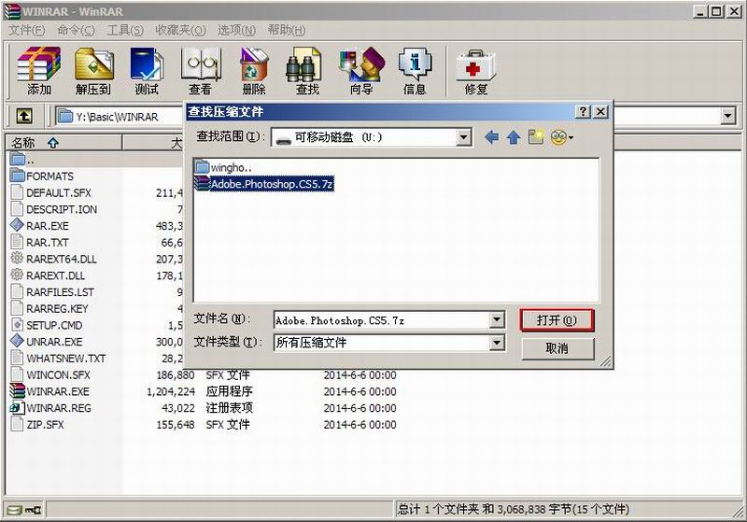This screenshot has height=522, width=747.
Task: Click the dialog's back arrow icon
Action: click(x=491, y=137)
